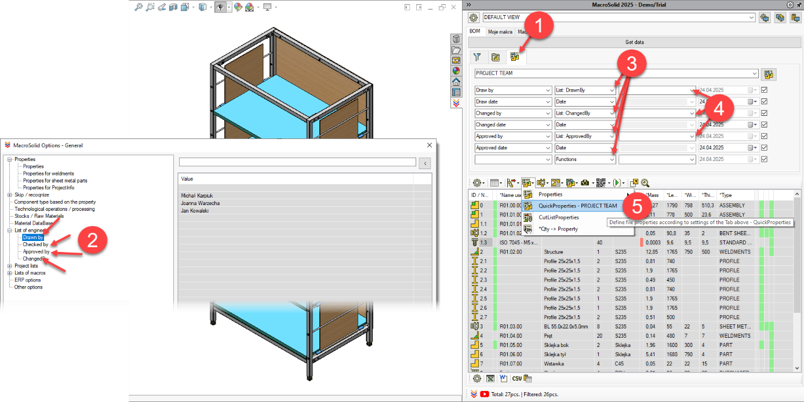Open the Functions type dropdown
Viewport: 804px width, 402px height.
point(585,159)
